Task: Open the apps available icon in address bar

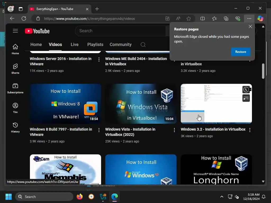Action: 167,19
